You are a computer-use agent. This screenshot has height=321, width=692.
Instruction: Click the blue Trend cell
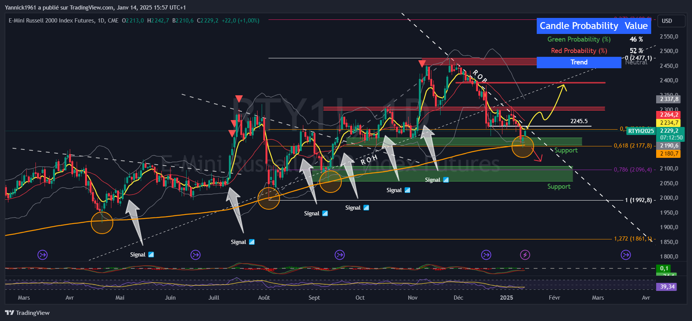tap(579, 63)
